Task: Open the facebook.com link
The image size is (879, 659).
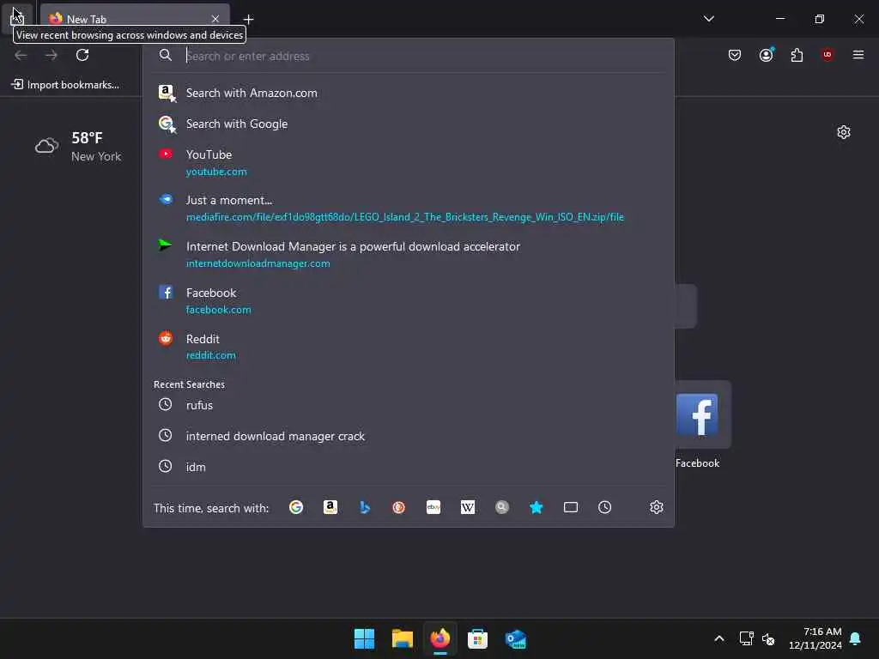Action: pyautogui.click(x=219, y=310)
